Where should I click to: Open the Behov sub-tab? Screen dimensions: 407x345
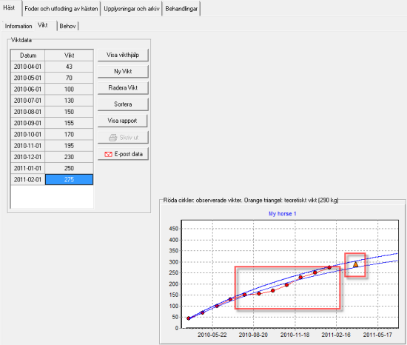[x=67, y=26]
